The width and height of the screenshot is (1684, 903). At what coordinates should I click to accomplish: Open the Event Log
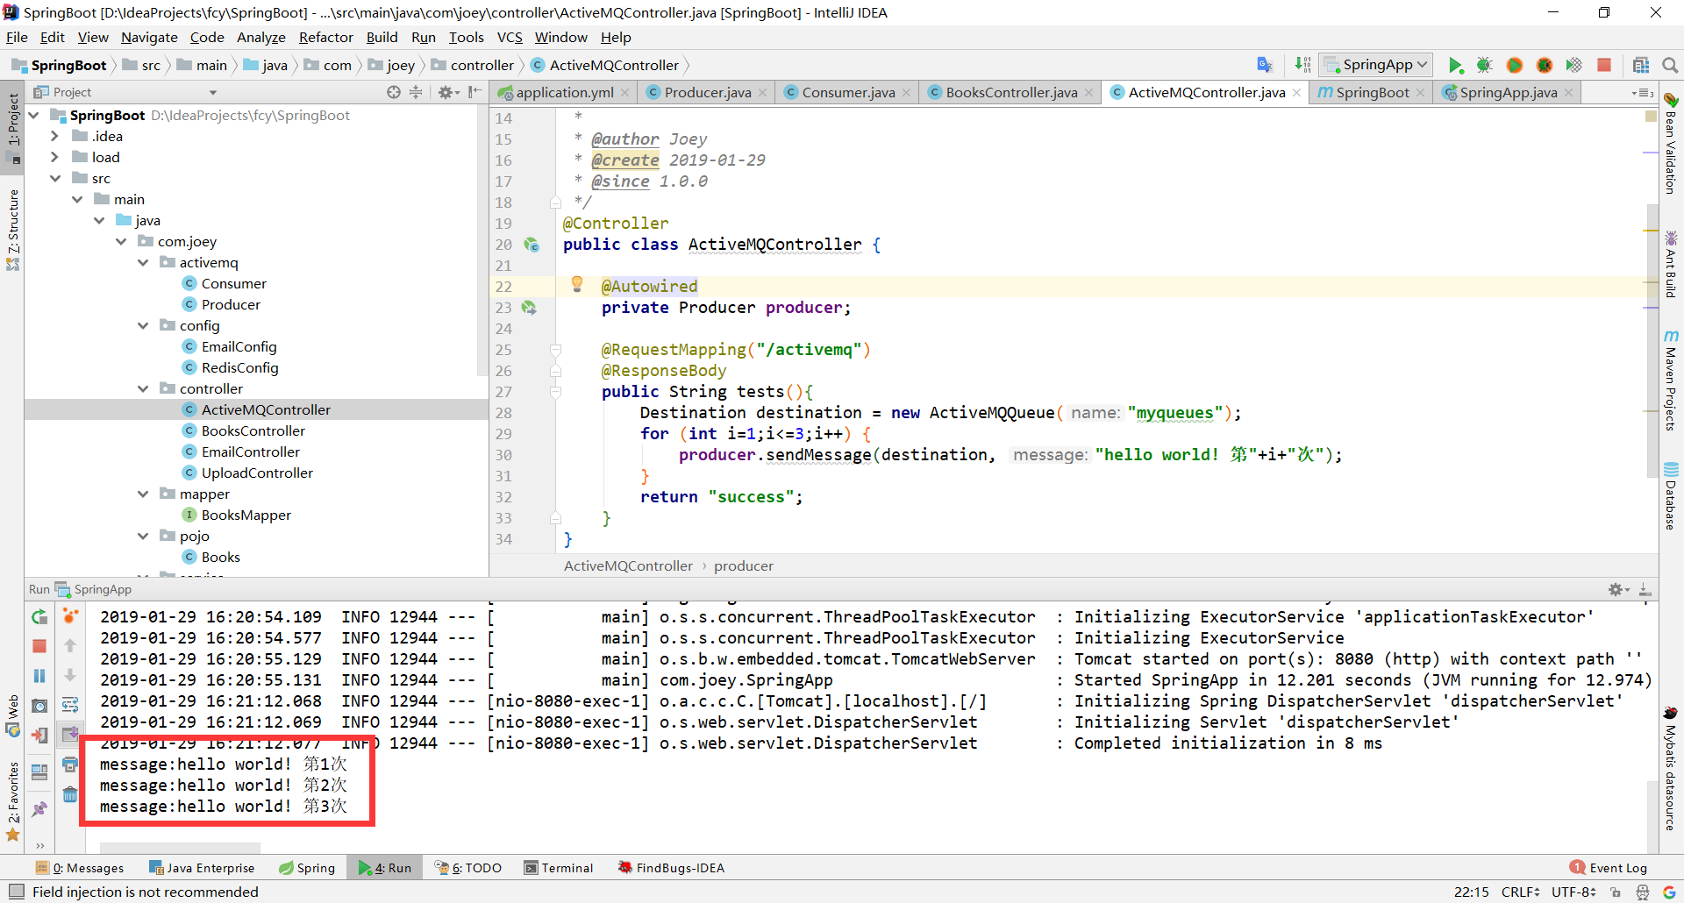(1609, 868)
